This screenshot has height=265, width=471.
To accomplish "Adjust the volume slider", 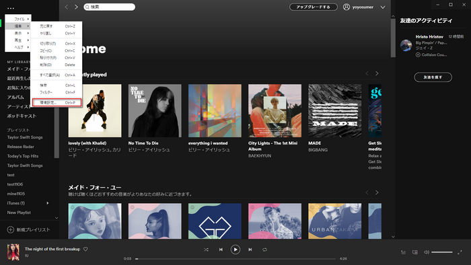I will 442,252.
